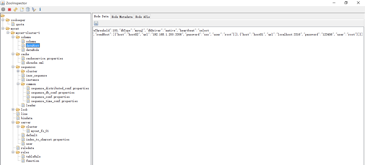Select the dataNode node
Viewport: 365px width, 165px height.
[x=32, y=50]
